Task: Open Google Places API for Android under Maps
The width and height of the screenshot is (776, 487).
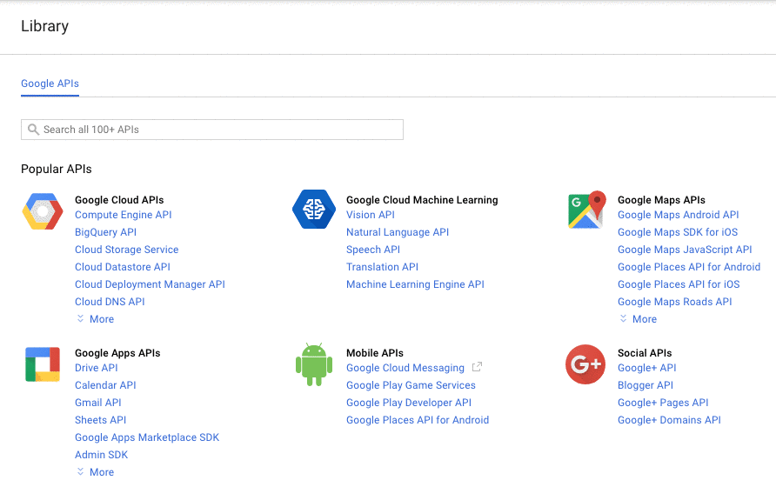Action: pyautogui.click(x=689, y=267)
